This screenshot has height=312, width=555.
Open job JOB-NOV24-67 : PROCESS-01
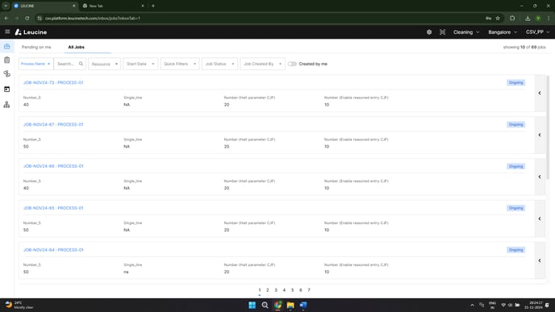pyautogui.click(x=53, y=124)
